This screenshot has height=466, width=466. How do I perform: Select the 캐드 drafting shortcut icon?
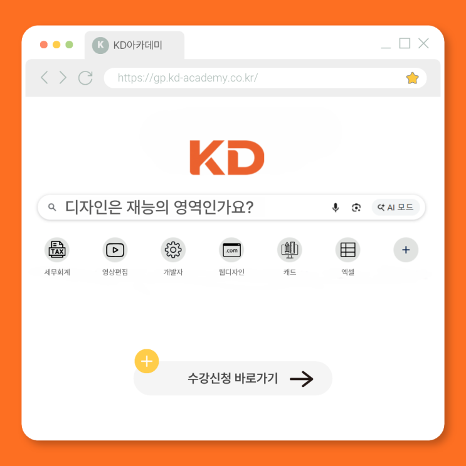tap(290, 250)
